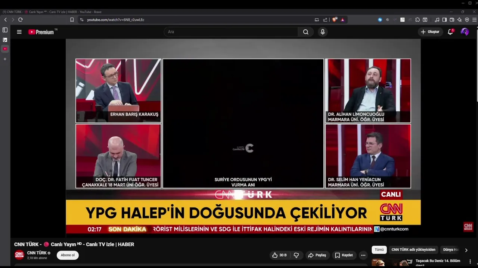Add a new sidebar item with plus
478x268 pixels.
tap(5, 59)
